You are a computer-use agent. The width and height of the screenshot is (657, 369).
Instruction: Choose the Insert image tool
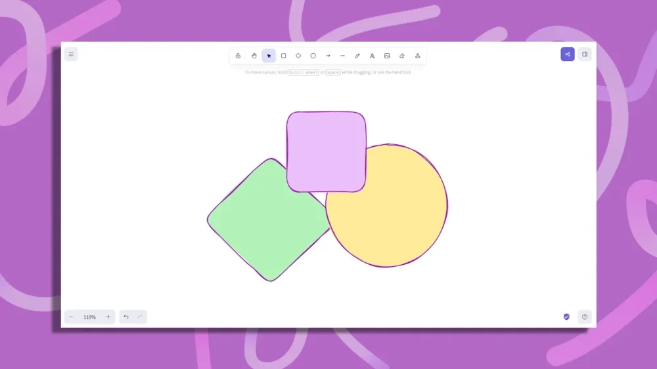pos(387,56)
